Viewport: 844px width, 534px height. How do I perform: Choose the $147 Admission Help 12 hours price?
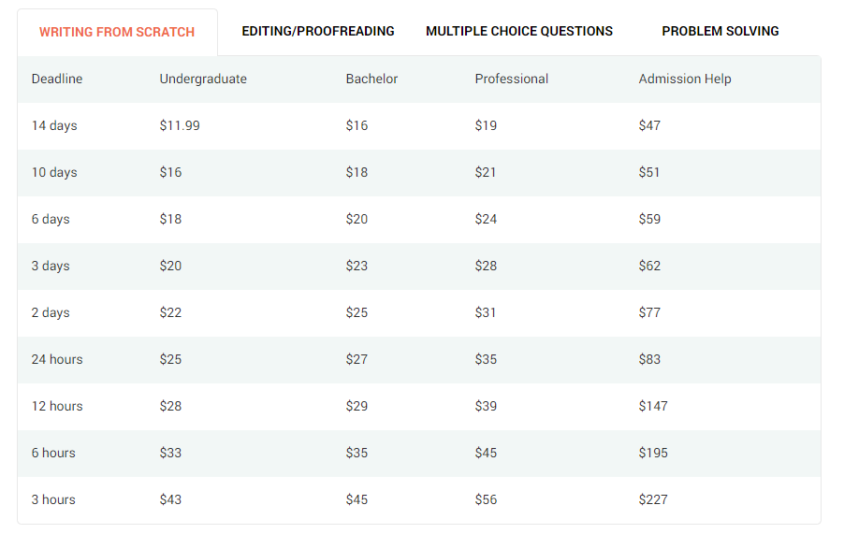pos(653,407)
